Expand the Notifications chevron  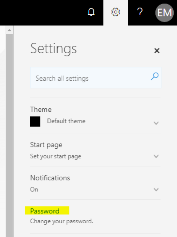click(156, 189)
